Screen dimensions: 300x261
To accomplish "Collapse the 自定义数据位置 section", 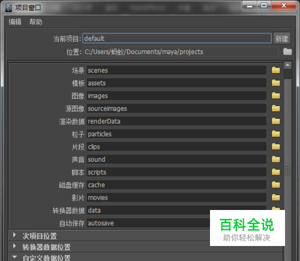I will click(x=14, y=257).
